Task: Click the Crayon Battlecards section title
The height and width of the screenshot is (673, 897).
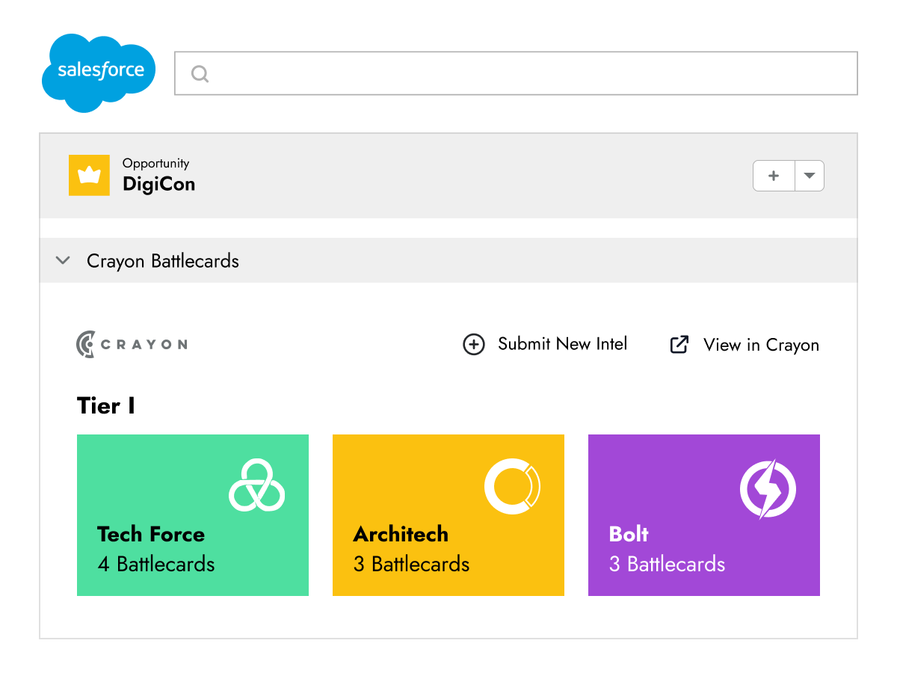Action: (163, 261)
